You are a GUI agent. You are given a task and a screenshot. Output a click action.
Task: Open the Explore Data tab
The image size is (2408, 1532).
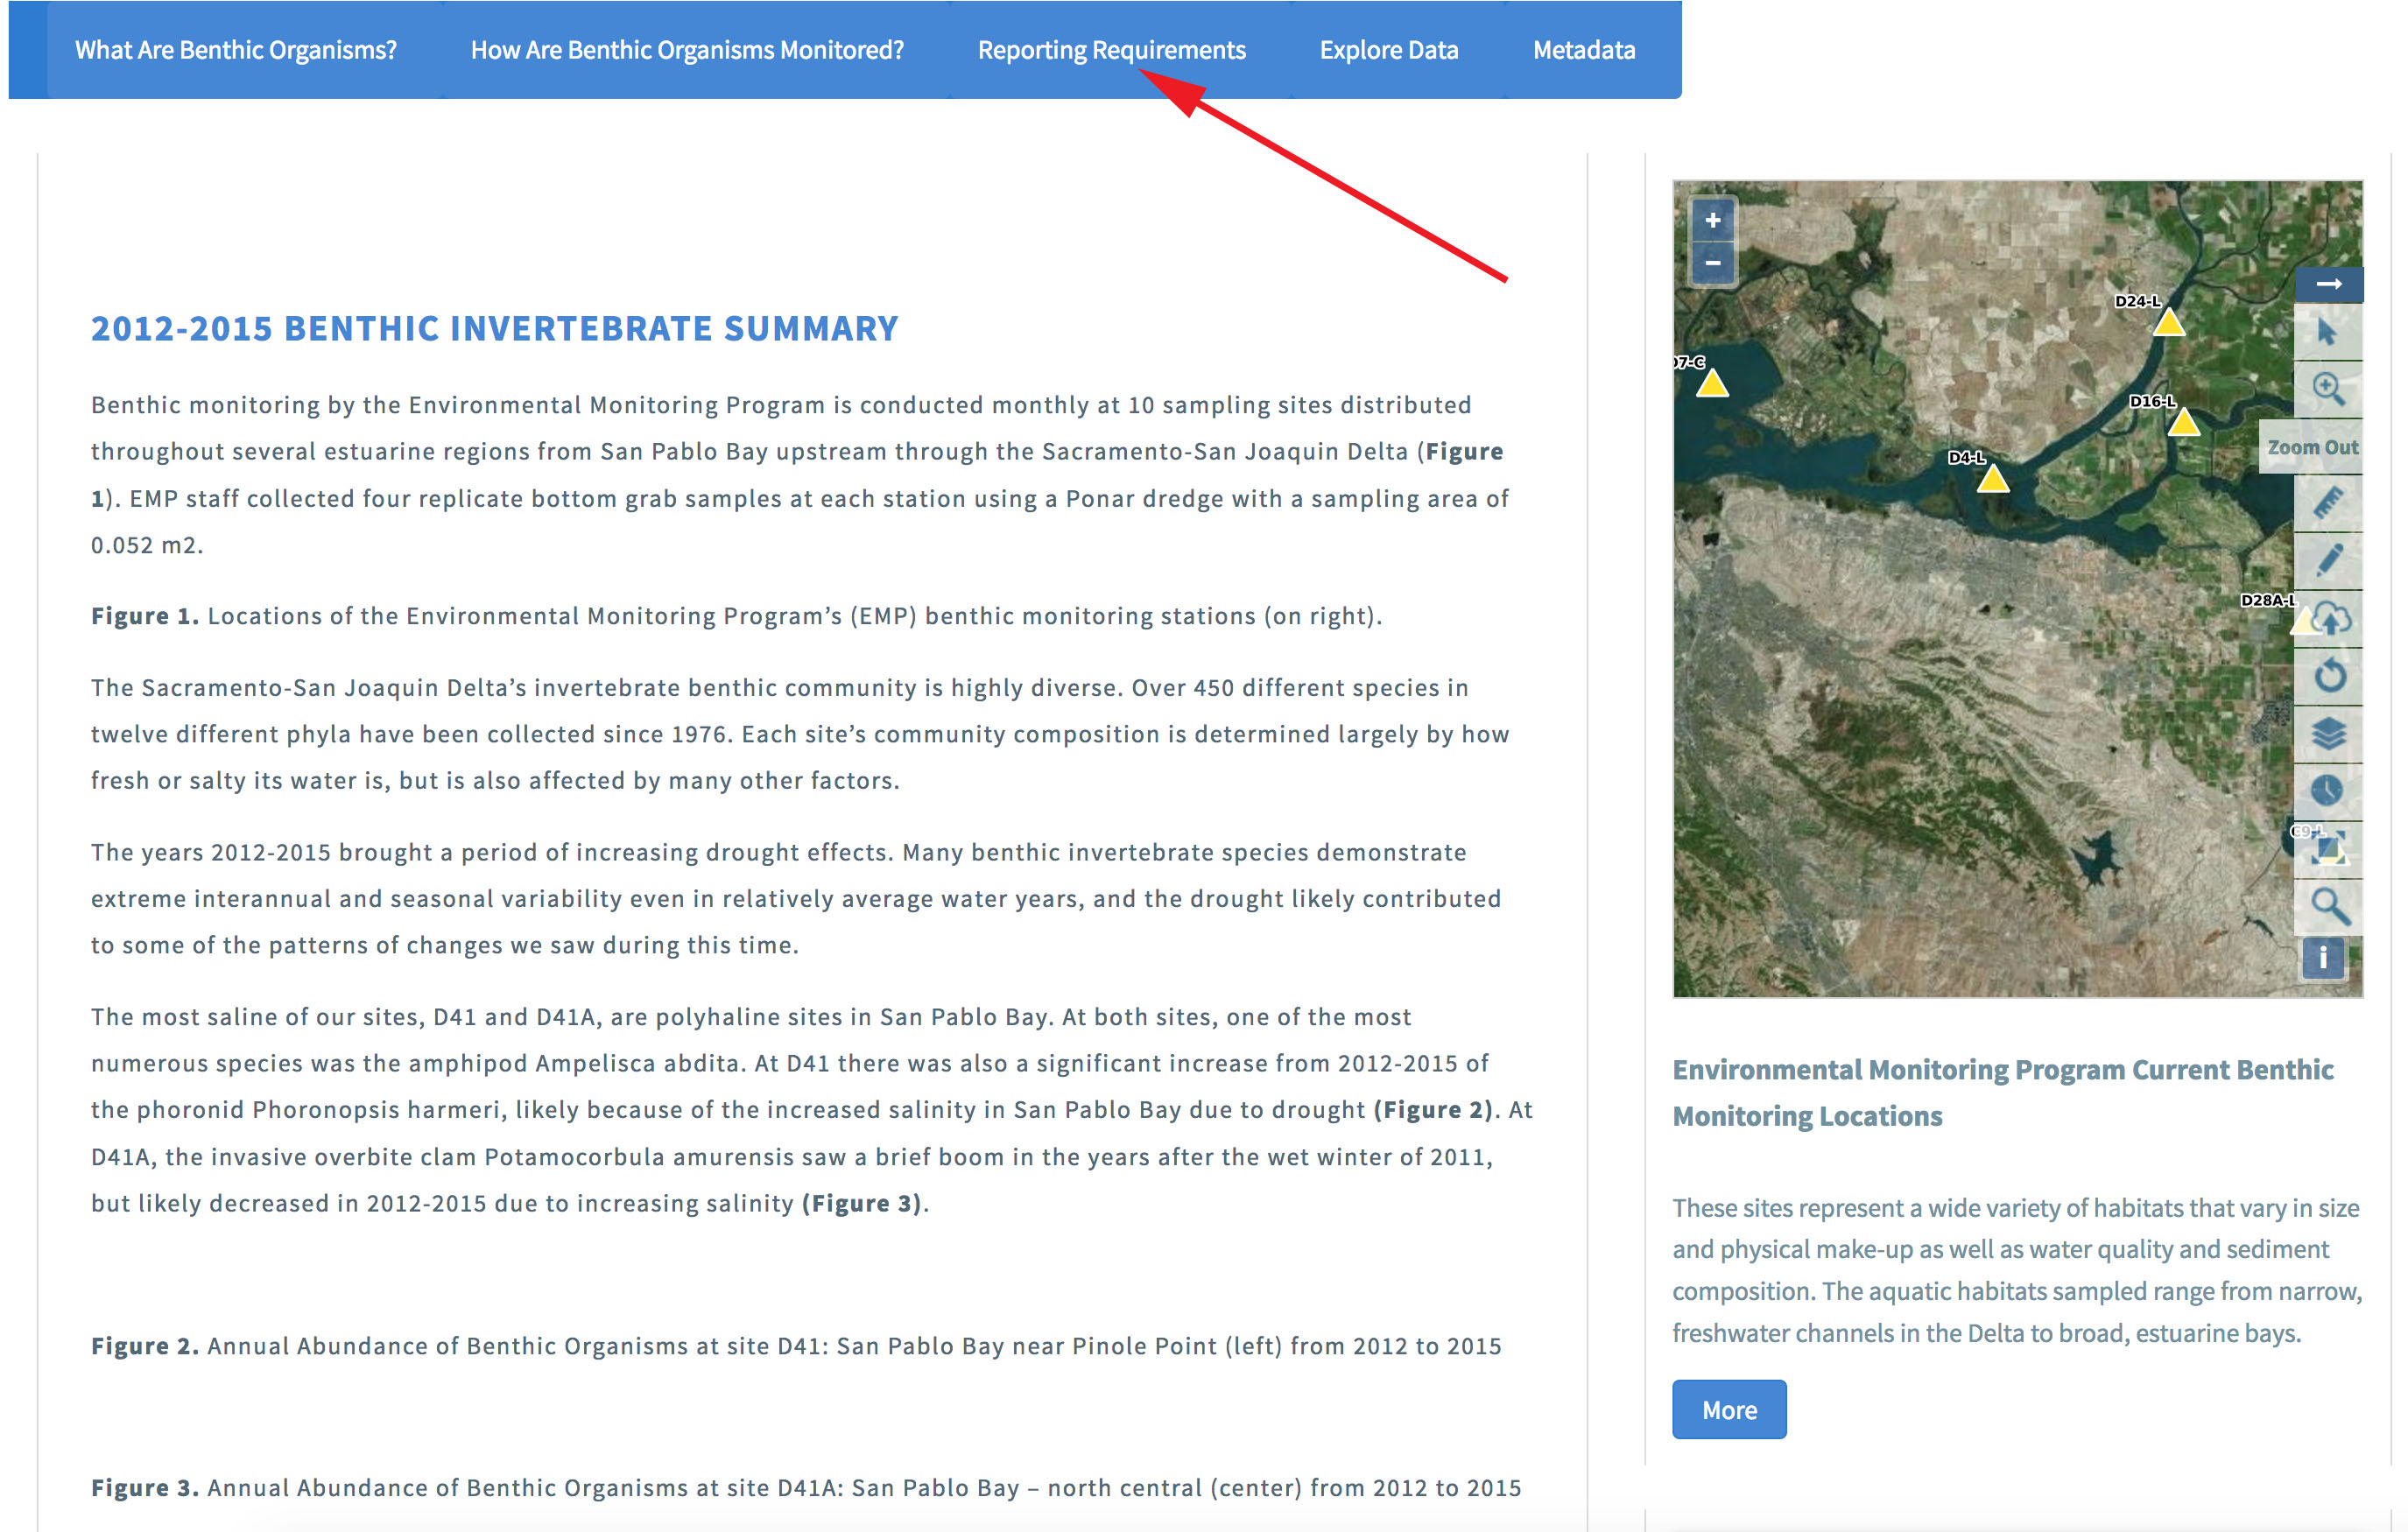tap(1388, 50)
